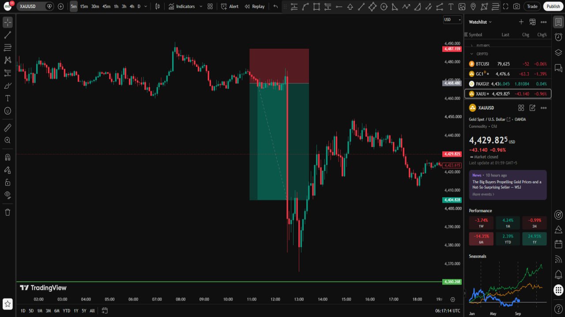The height and width of the screenshot is (317, 565).
Task: Open the emoji icons tool
Action: [8, 111]
